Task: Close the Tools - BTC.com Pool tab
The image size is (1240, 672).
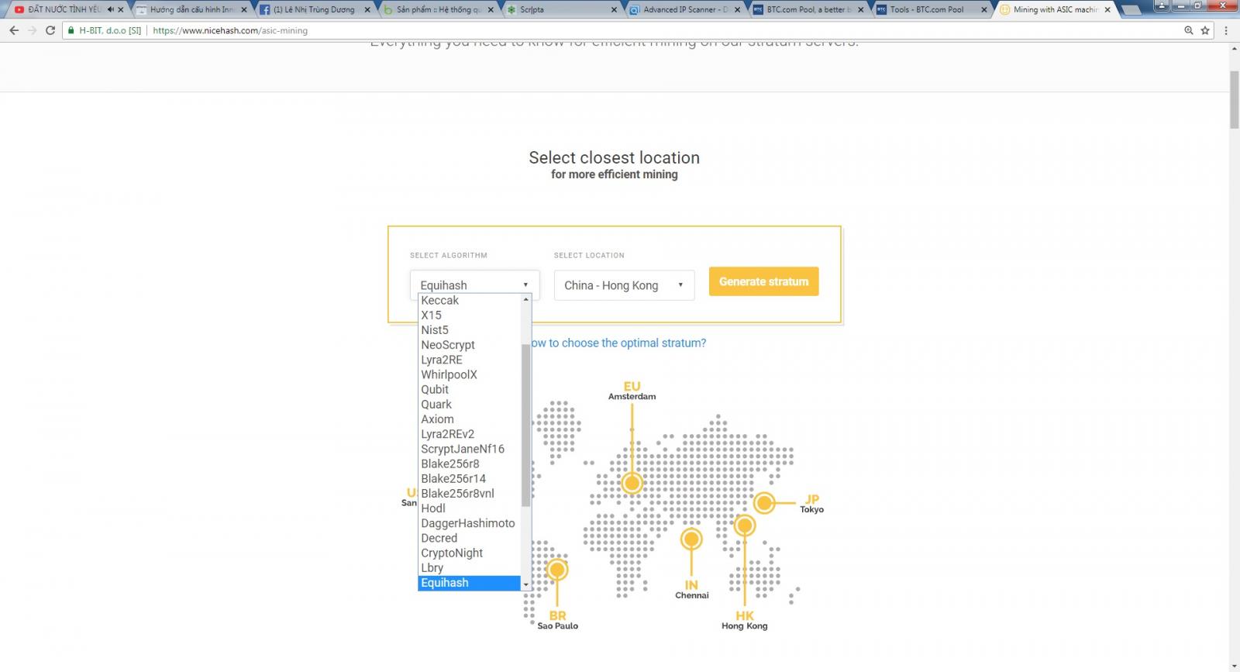Action: point(985,9)
